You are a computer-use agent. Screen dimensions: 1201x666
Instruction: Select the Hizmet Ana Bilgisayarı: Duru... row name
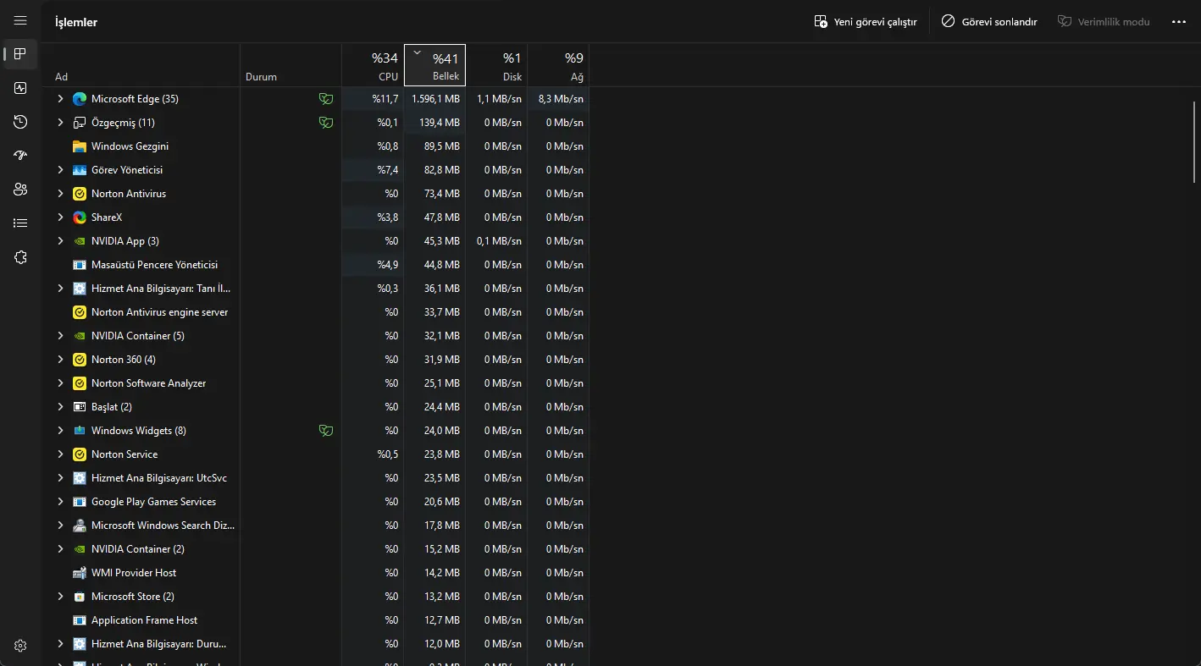pos(159,644)
